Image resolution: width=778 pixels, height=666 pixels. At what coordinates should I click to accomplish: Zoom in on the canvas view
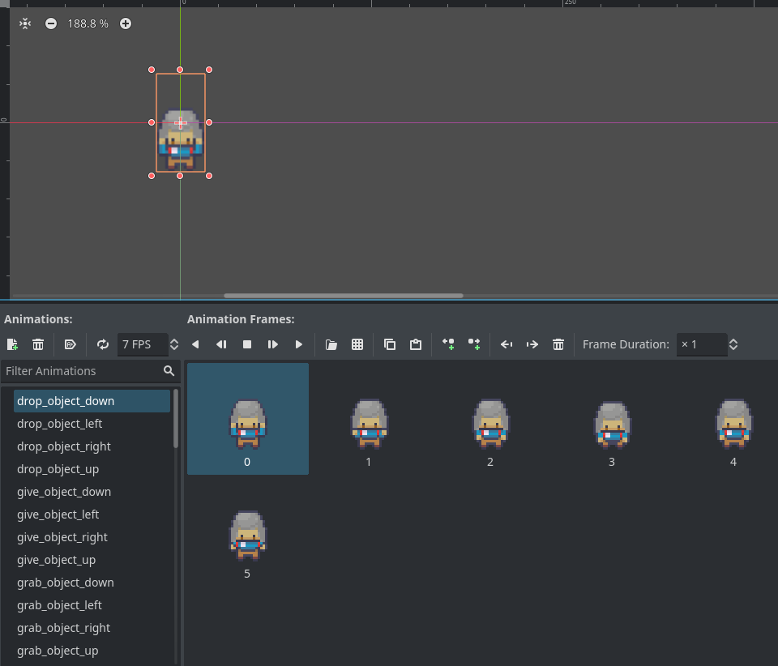(126, 23)
